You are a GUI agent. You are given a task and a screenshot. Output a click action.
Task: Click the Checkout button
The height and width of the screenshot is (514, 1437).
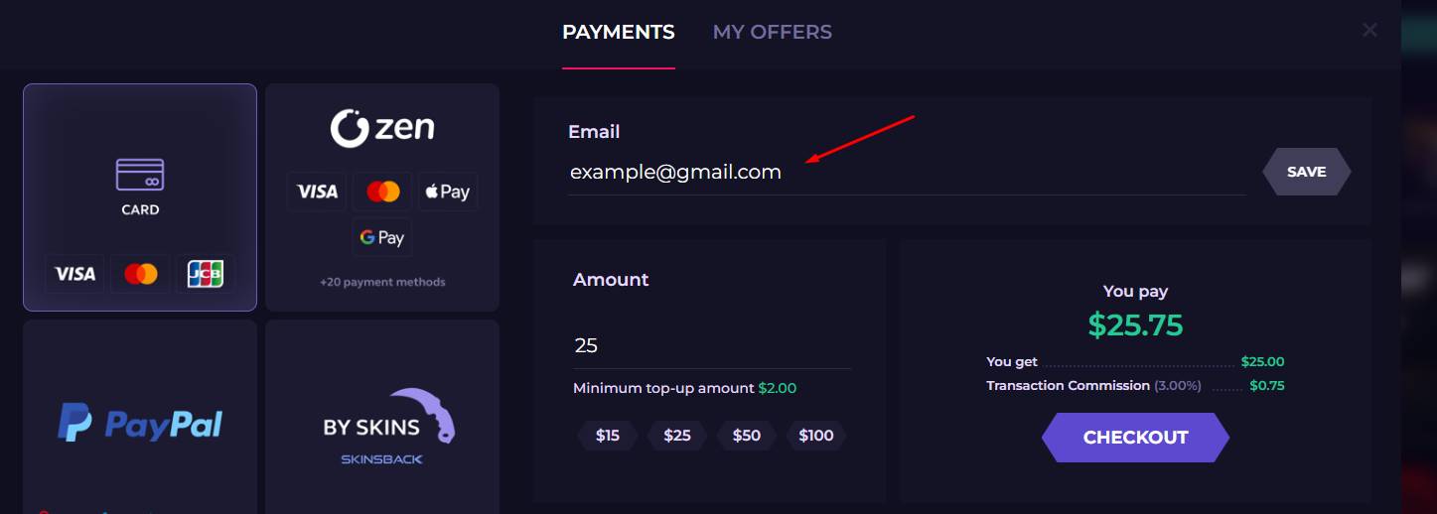point(1135,438)
